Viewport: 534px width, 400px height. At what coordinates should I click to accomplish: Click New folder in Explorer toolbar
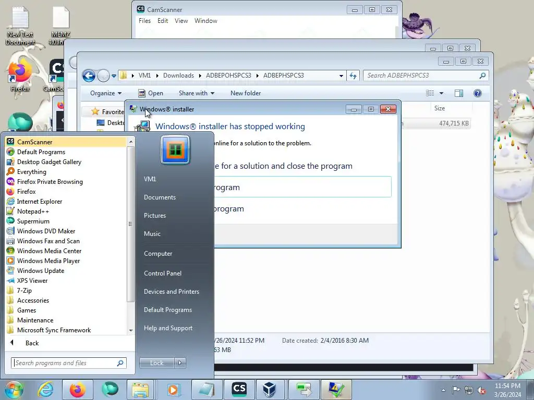[x=246, y=93]
